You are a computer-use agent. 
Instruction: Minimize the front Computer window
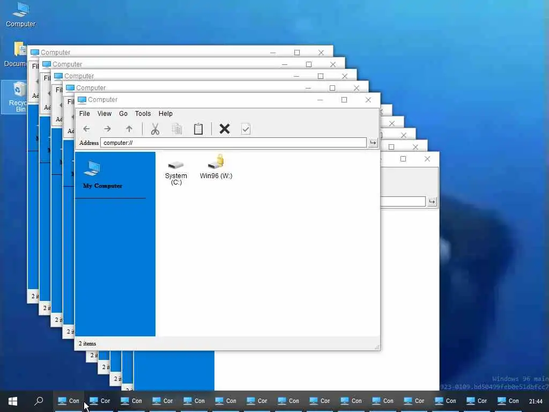(x=320, y=100)
